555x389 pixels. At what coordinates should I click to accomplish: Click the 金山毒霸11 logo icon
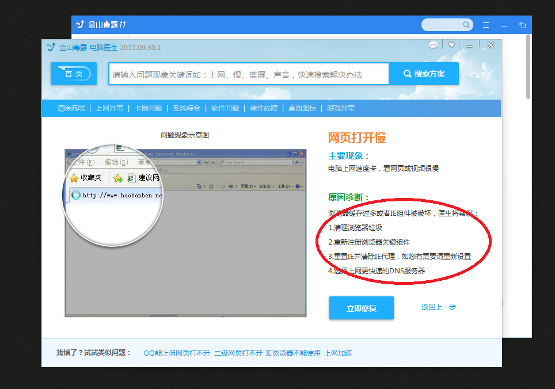tap(81, 24)
